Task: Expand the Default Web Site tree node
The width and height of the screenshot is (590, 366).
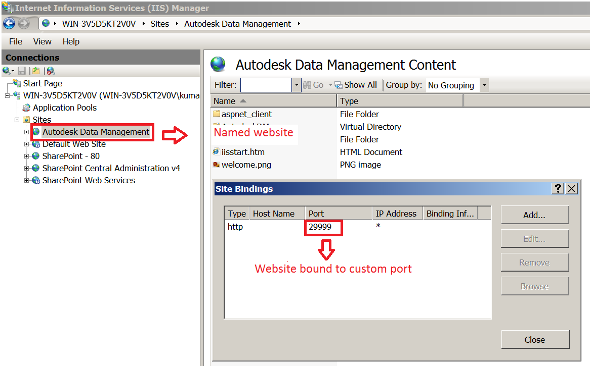Action: [x=27, y=144]
